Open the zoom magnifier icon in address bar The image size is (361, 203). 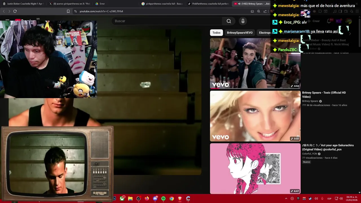[x=259, y=11]
